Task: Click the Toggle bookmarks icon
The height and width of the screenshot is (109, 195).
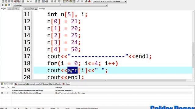Action: [x=6, y=5]
